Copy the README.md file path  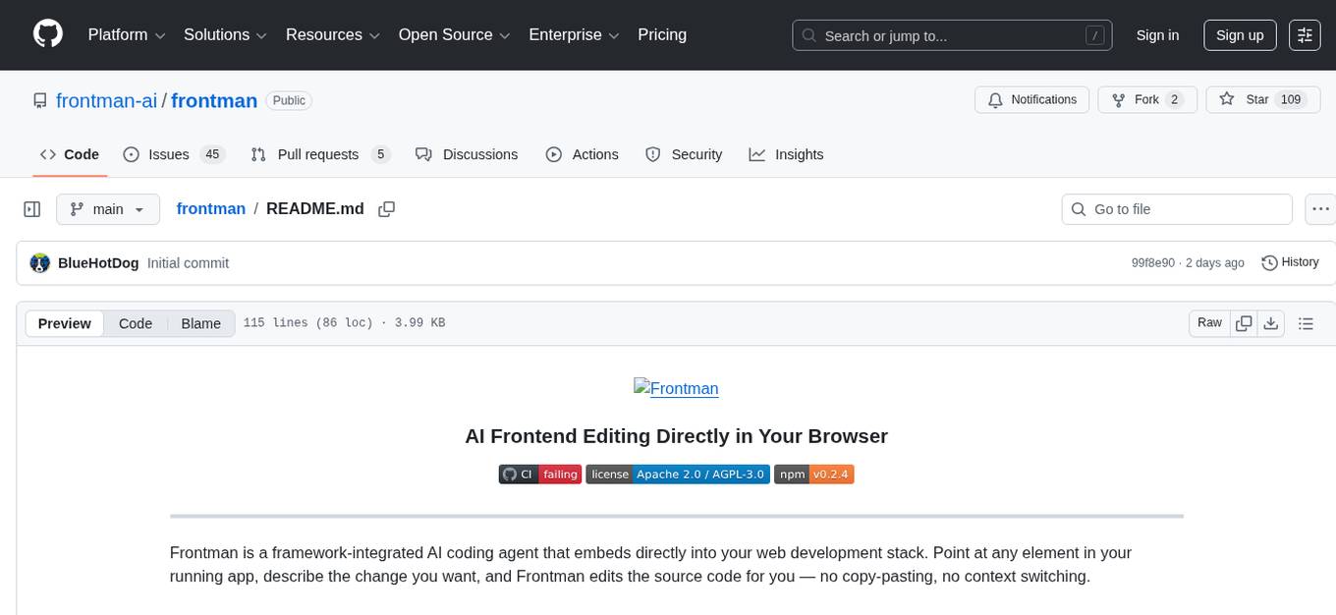coord(387,209)
